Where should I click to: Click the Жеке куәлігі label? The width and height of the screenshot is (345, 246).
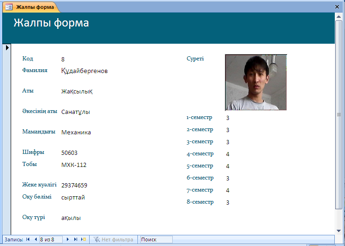[x=39, y=185]
